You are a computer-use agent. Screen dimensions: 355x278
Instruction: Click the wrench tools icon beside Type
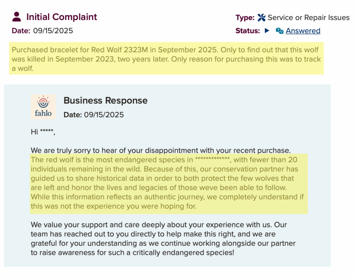pos(262,17)
